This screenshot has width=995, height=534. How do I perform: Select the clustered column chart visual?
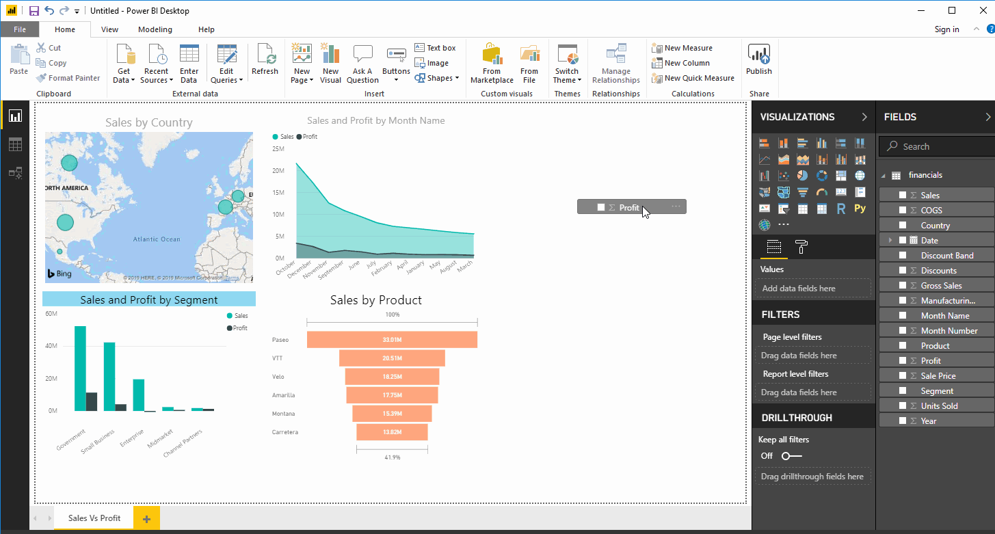(822, 143)
